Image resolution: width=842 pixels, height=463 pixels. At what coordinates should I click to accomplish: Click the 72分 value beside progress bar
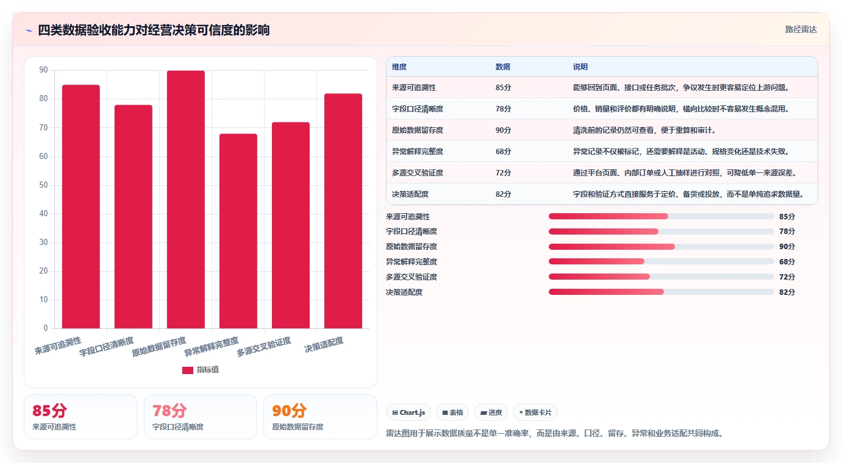[787, 277]
